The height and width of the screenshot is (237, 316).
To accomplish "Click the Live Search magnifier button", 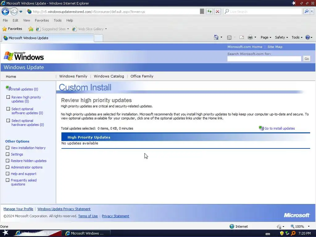I will pos(306,11).
